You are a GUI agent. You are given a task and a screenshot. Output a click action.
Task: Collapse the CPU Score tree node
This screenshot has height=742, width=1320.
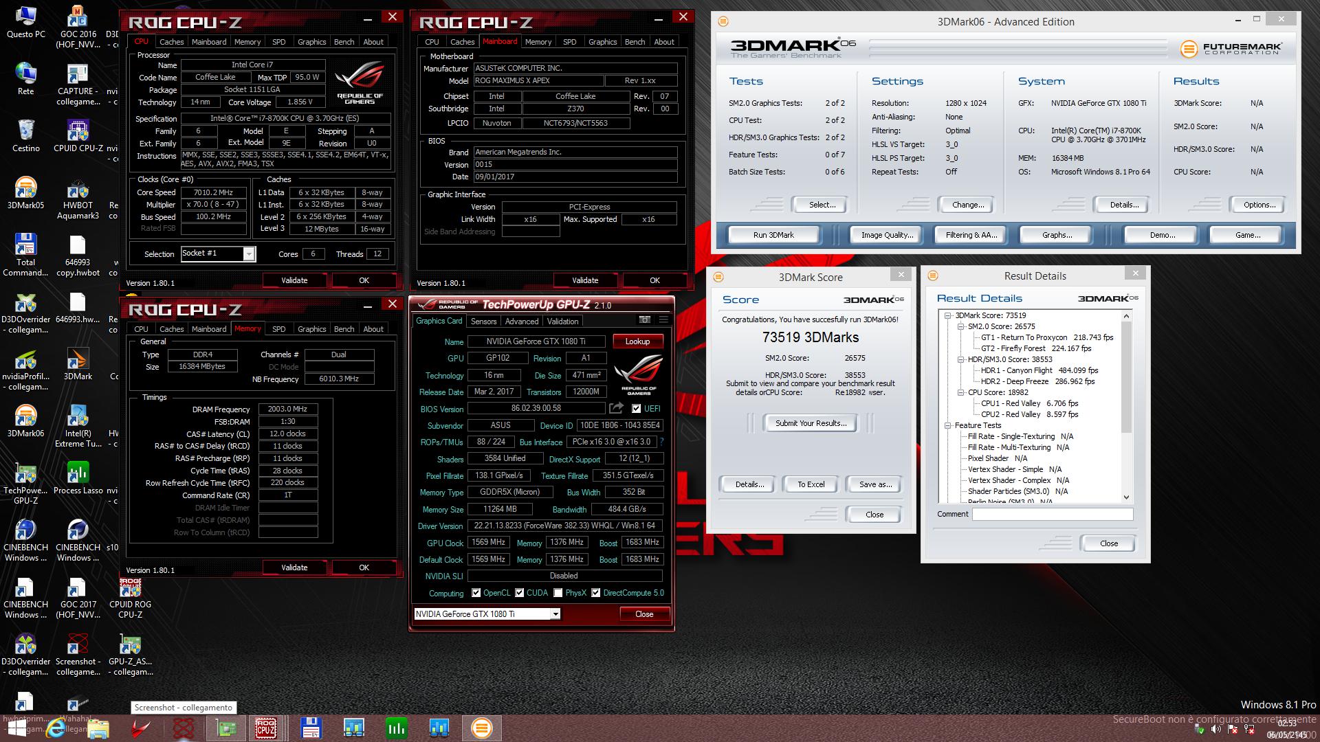[x=961, y=392]
